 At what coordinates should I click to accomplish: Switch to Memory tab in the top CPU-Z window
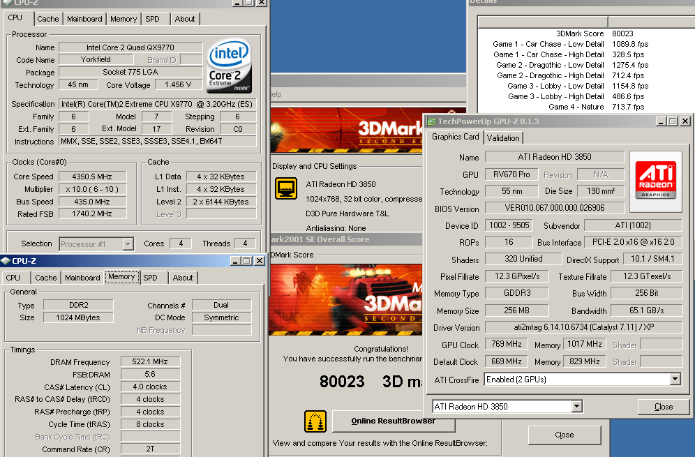tap(124, 19)
